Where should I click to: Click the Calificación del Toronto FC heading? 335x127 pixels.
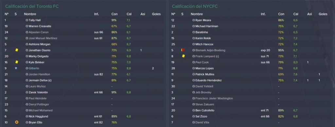(32, 7)
